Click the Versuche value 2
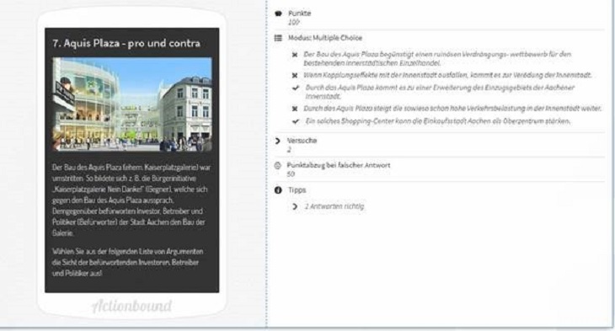This screenshot has width=615, height=331. [289, 150]
